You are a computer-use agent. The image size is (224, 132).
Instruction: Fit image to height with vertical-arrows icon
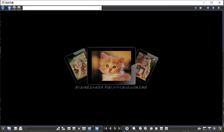(x=166, y=129)
